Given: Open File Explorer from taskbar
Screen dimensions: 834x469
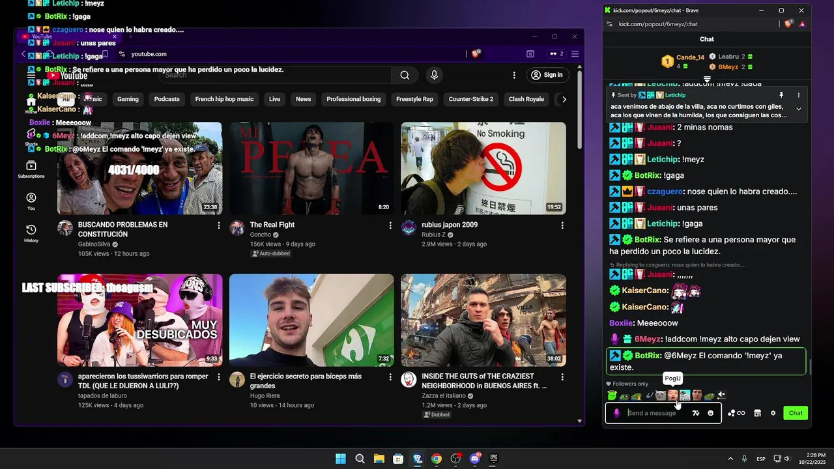Looking at the screenshot, I should 379,459.
